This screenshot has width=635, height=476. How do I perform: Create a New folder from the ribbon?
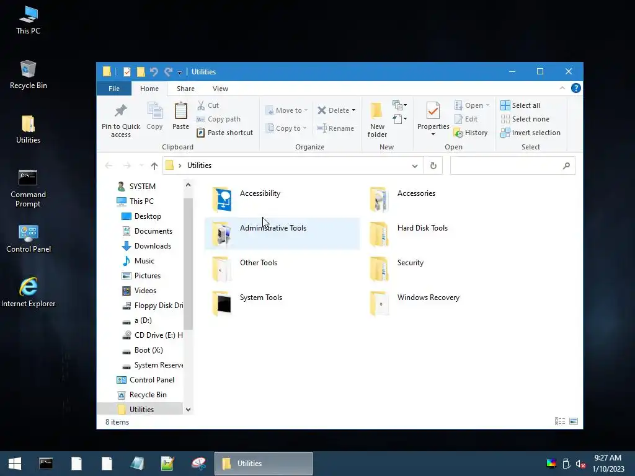tap(377, 120)
